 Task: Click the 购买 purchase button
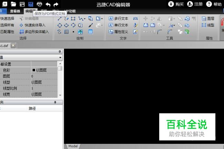point(176,4)
